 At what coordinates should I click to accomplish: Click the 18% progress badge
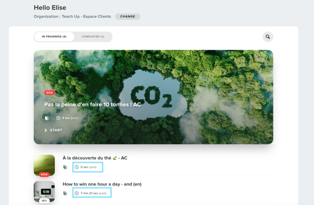pyautogui.click(x=44, y=200)
